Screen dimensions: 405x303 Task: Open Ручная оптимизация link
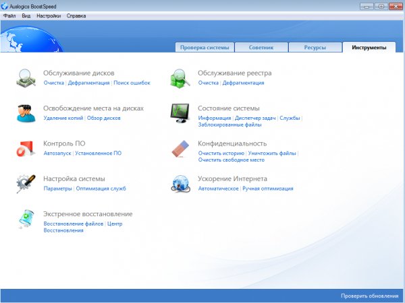tap(268, 189)
